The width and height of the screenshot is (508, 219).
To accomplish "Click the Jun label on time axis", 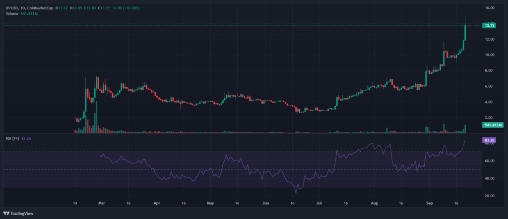I will coord(265,203).
